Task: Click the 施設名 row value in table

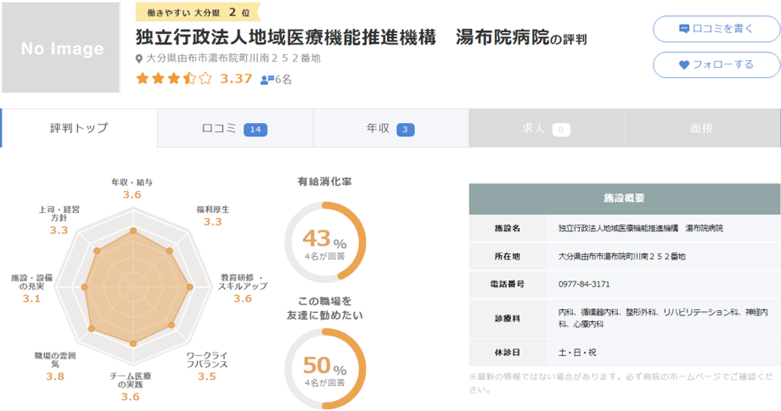Action: click(641, 228)
